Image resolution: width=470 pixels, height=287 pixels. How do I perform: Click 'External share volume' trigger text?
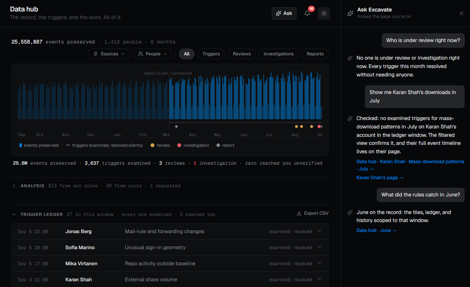(x=151, y=279)
